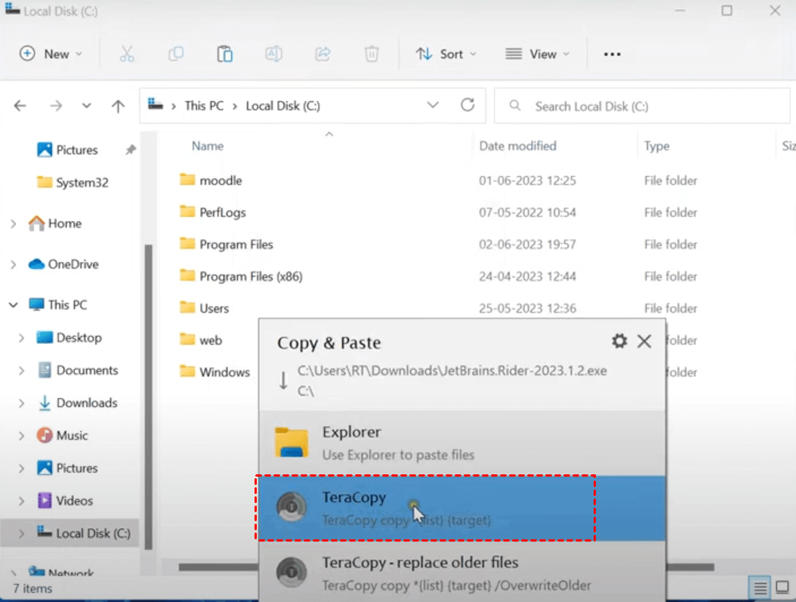Screen dimensions: 796x602
Task: Expand the Videos tree node
Action: tap(21, 501)
